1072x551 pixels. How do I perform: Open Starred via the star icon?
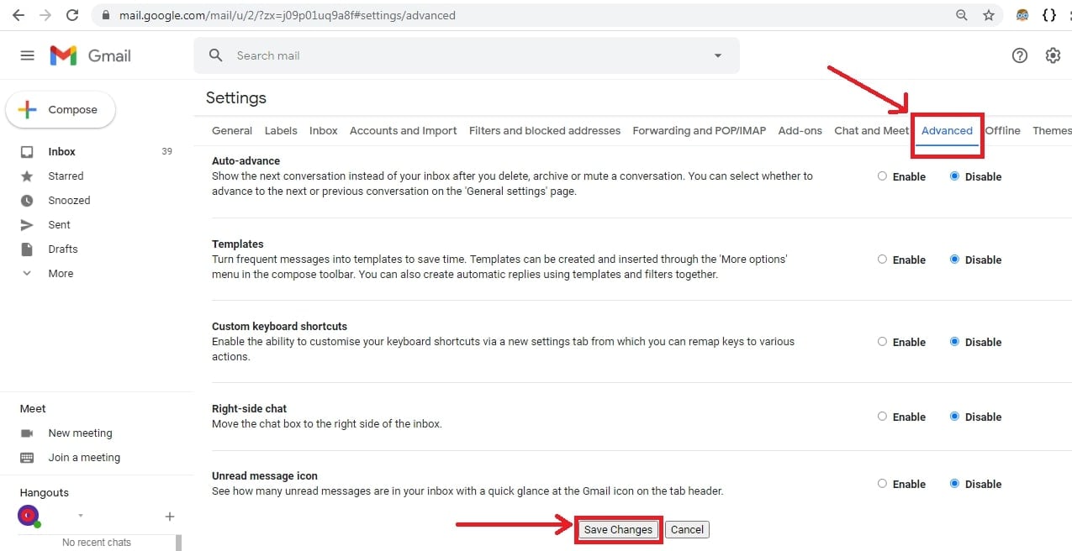[x=27, y=176]
